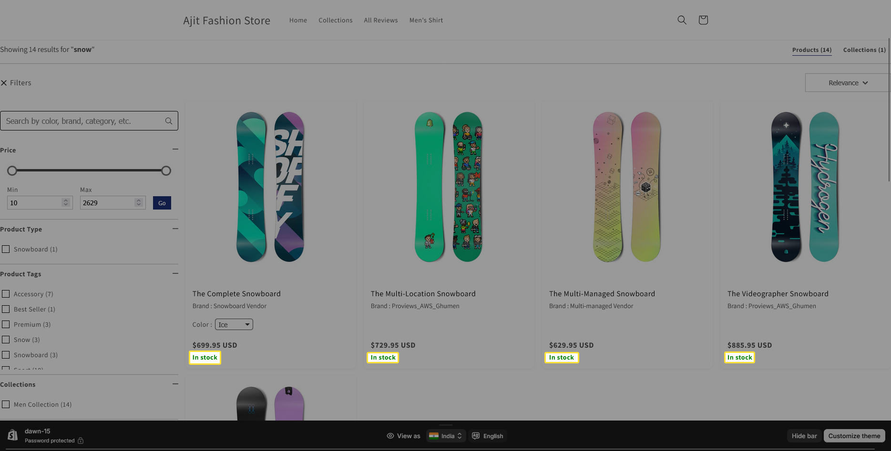
Task: Click the password protected lock icon
Action: click(x=81, y=441)
